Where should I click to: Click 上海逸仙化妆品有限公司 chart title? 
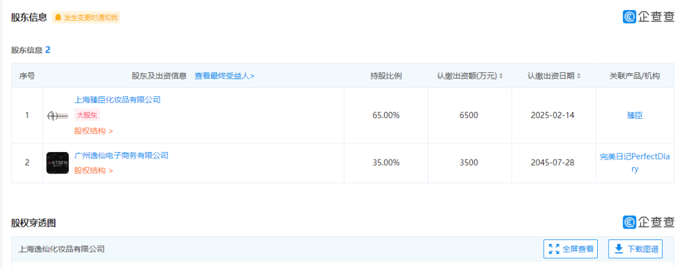61,249
